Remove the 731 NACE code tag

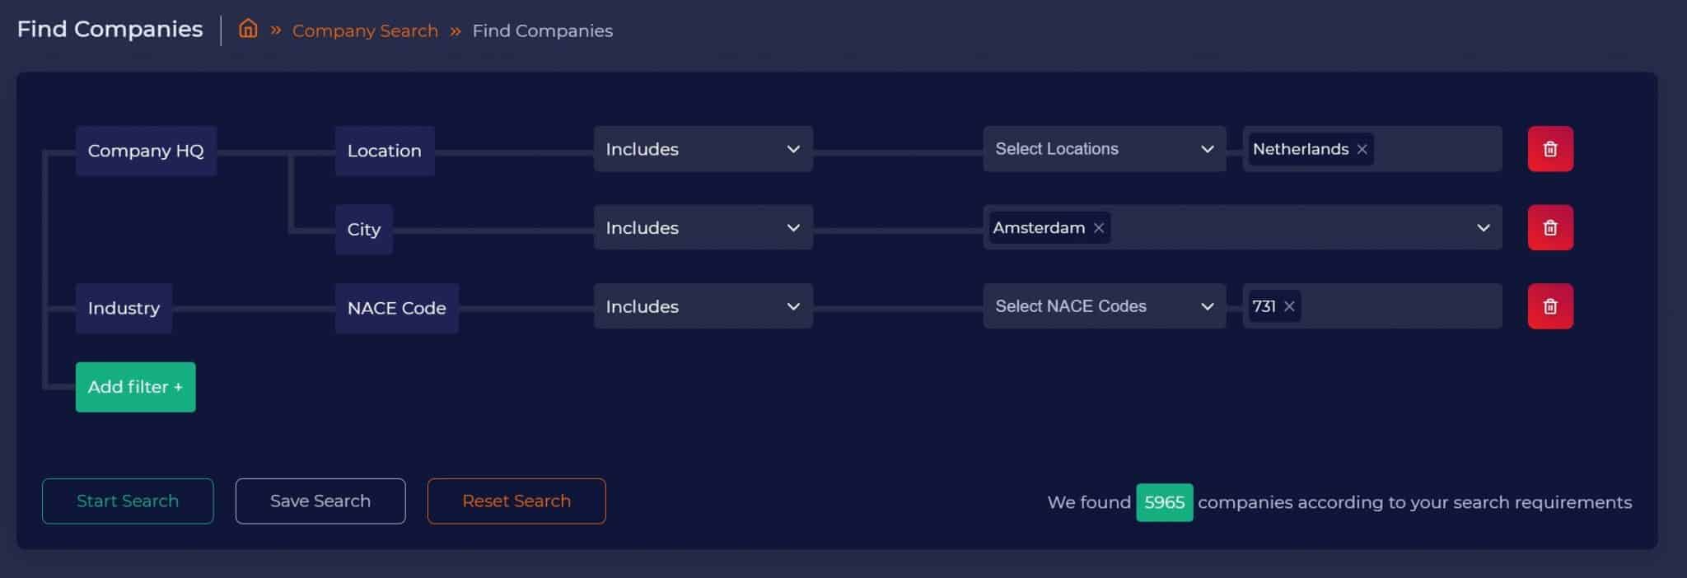point(1289,306)
